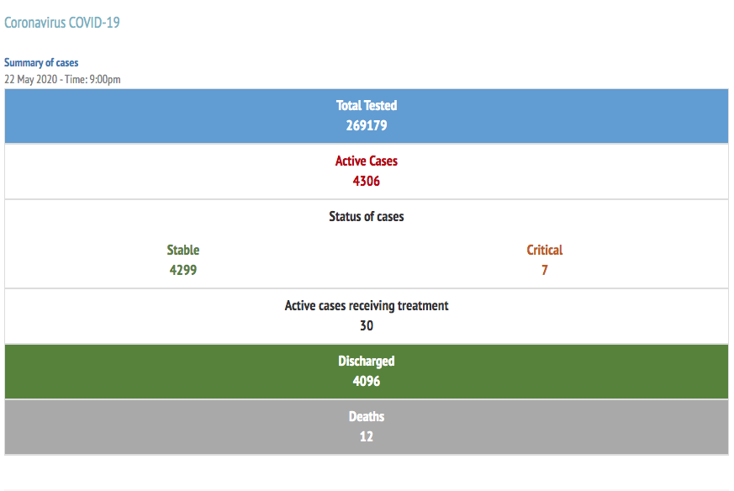Click the 4299 stable count

[x=183, y=270]
